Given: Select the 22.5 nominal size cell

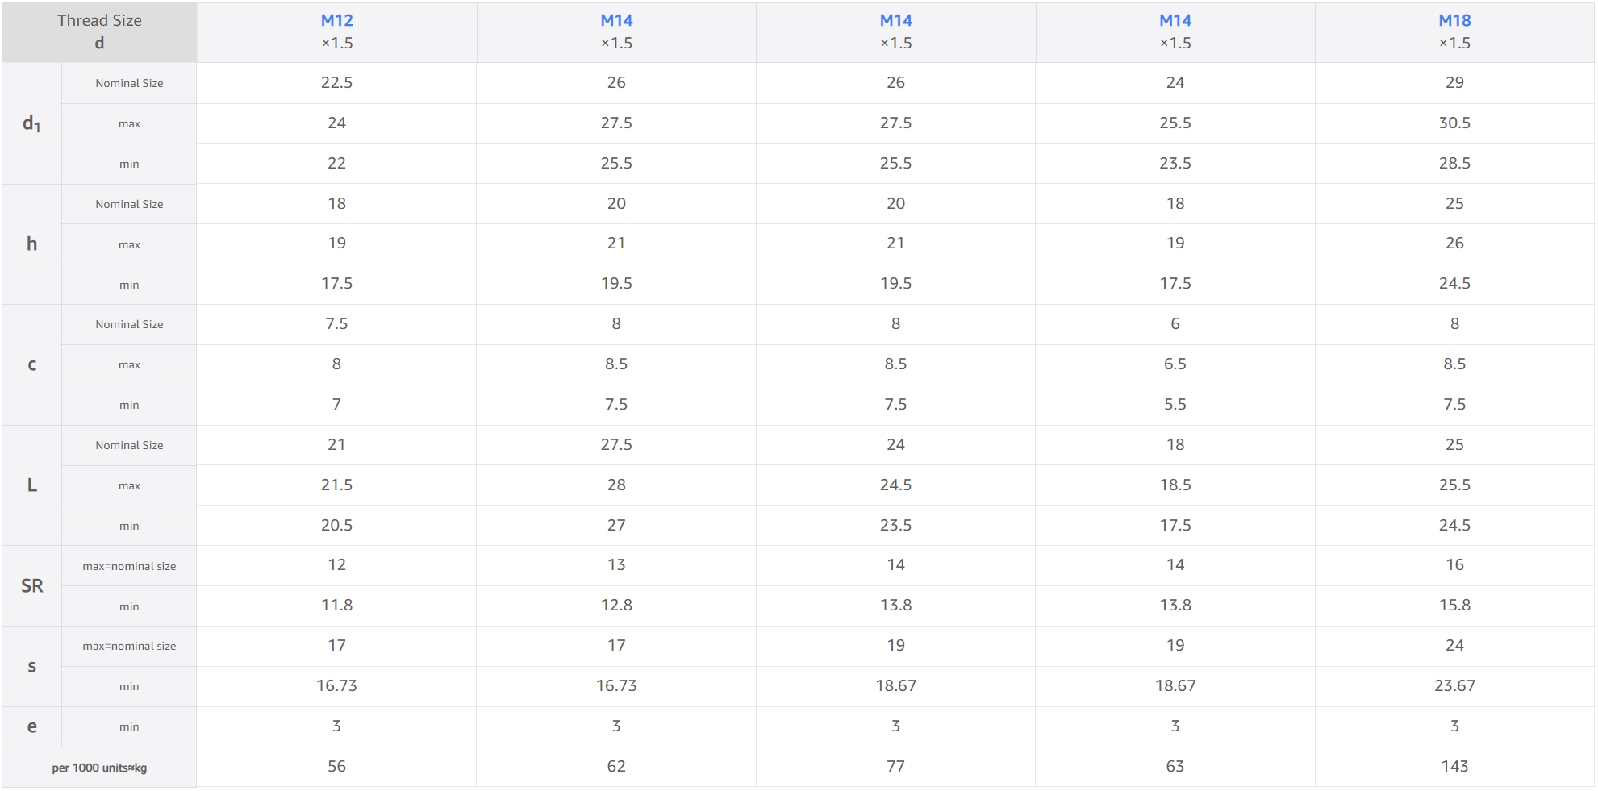Looking at the screenshot, I should tap(336, 83).
